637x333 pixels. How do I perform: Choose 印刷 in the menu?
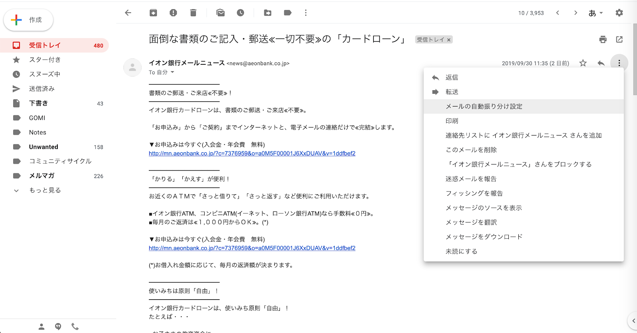pyautogui.click(x=524, y=121)
